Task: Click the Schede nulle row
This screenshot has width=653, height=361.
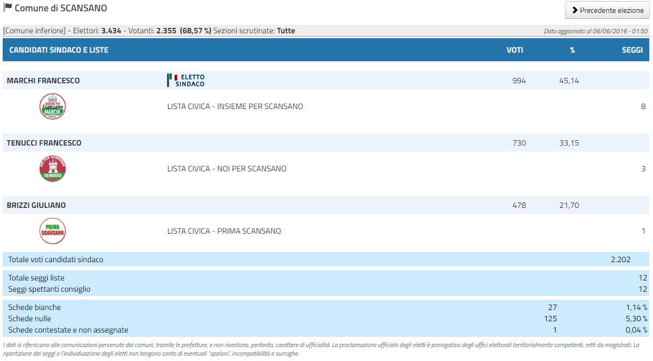Action: [x=326, y=319]
